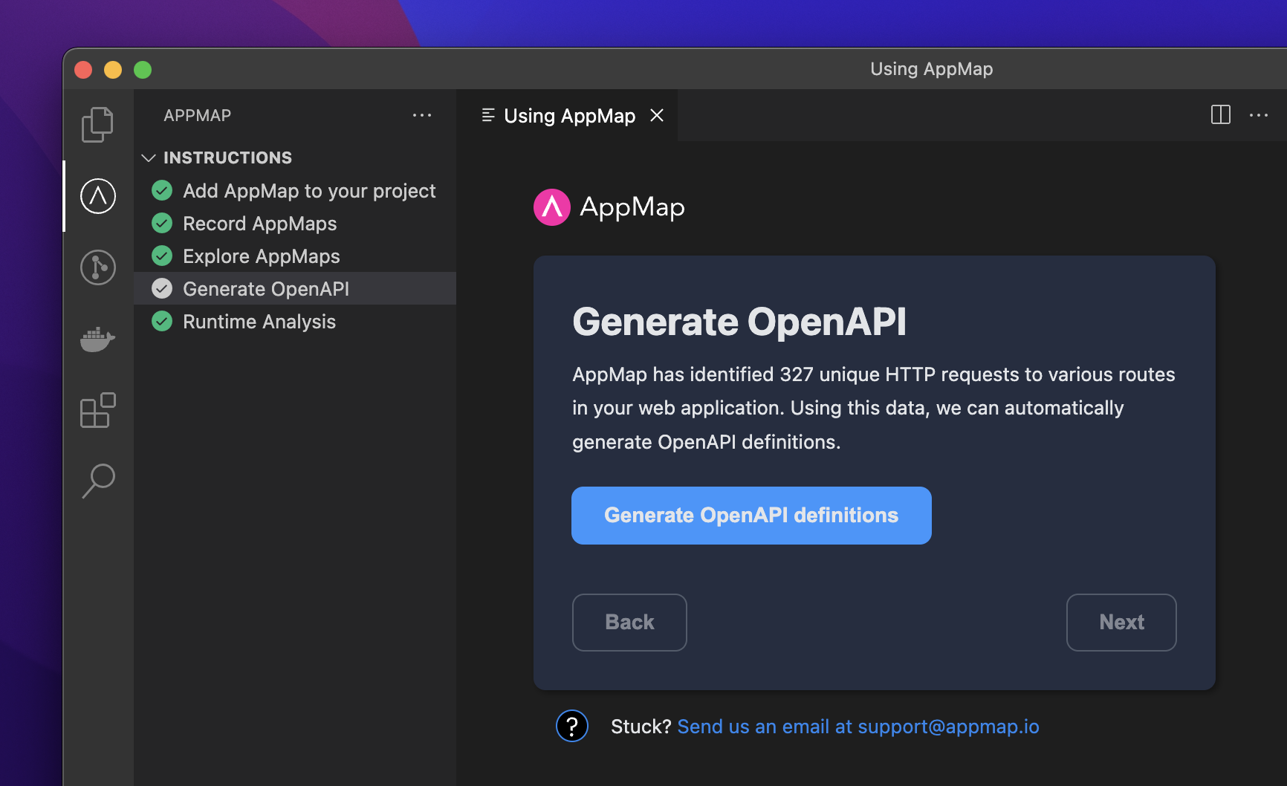
Task: Open the Source Control view
Action: point(97,267)
